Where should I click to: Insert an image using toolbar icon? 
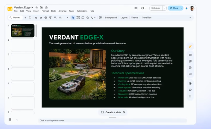point(83,18)
